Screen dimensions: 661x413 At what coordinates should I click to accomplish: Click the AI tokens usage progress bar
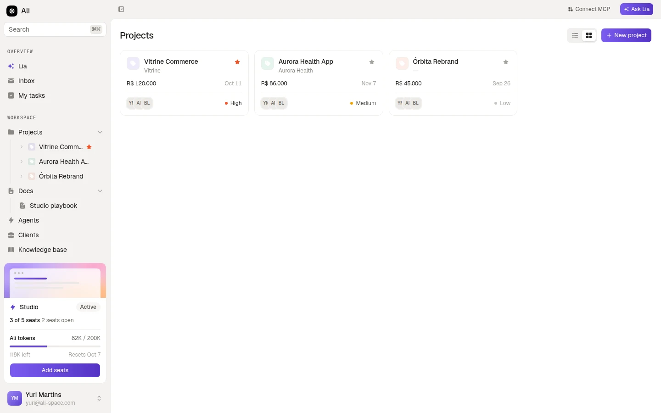coord(55,346)
